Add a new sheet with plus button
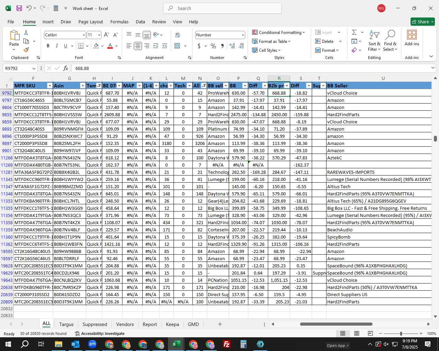 [x=220, y=324]
